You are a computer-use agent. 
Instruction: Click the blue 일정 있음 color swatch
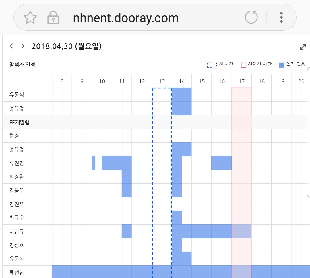(x=281, y=65)
